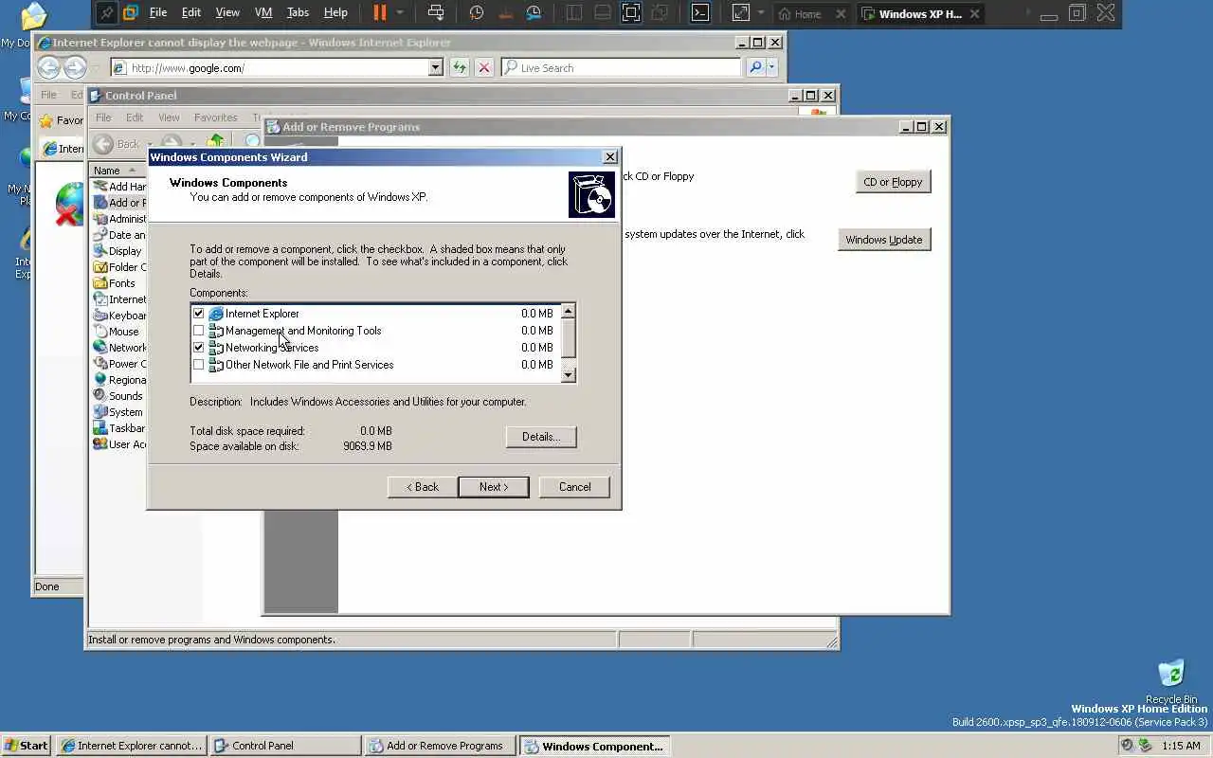Screen dimensions: 1213x758
Task: Open the Details button in wizard
Action: click(x=541, y=437)
